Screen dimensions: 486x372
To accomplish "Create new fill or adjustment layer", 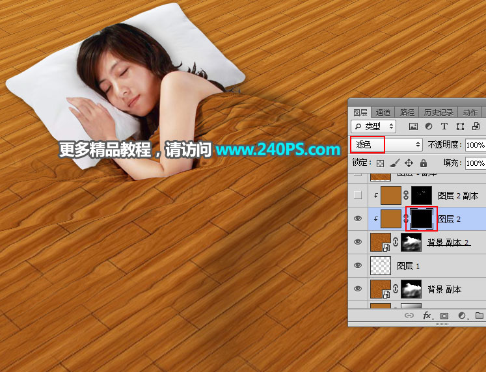I will pyautogui.click(x=462, y=315).
